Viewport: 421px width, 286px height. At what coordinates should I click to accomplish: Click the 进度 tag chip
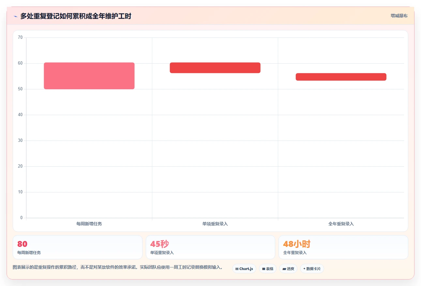pos(288,269)
